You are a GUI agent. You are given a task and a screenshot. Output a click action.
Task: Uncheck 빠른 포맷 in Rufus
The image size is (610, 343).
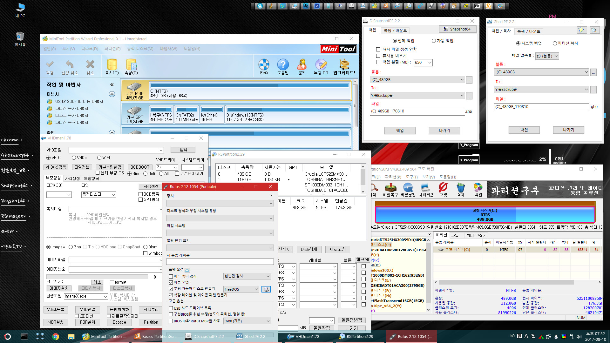(171, 282)
